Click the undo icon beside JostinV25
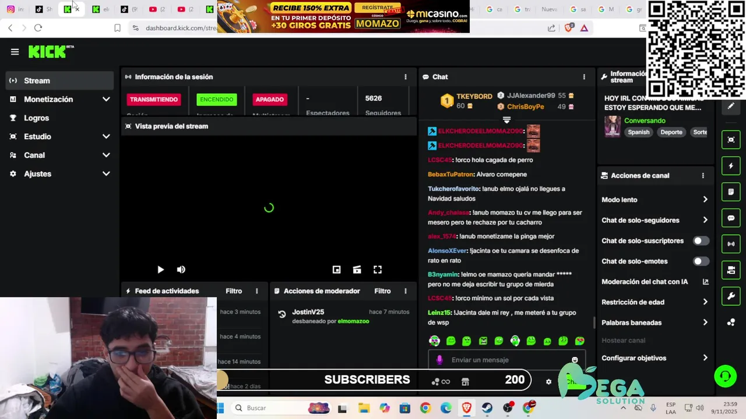This screenshot has width=746, height=419. tap(282, 314)
